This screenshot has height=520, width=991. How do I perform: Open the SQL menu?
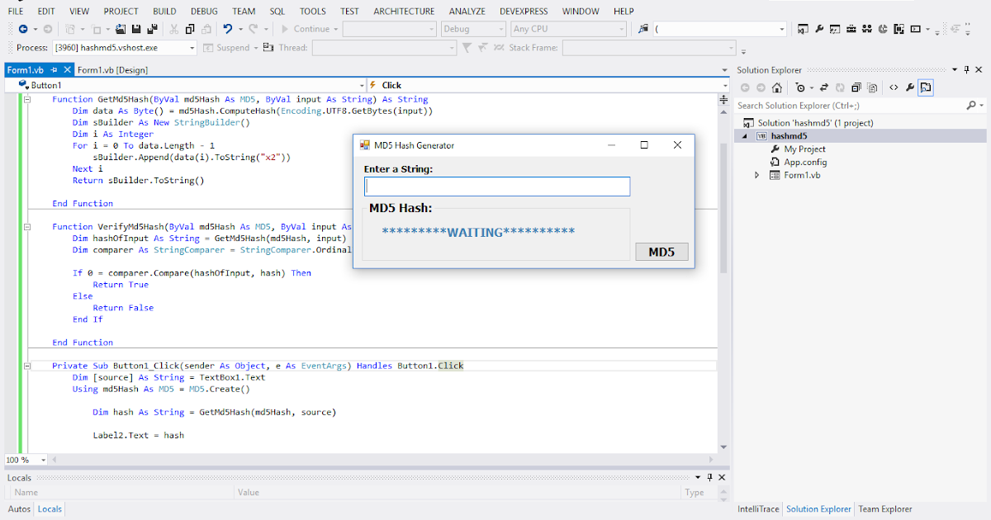click(x=277, y=12)
